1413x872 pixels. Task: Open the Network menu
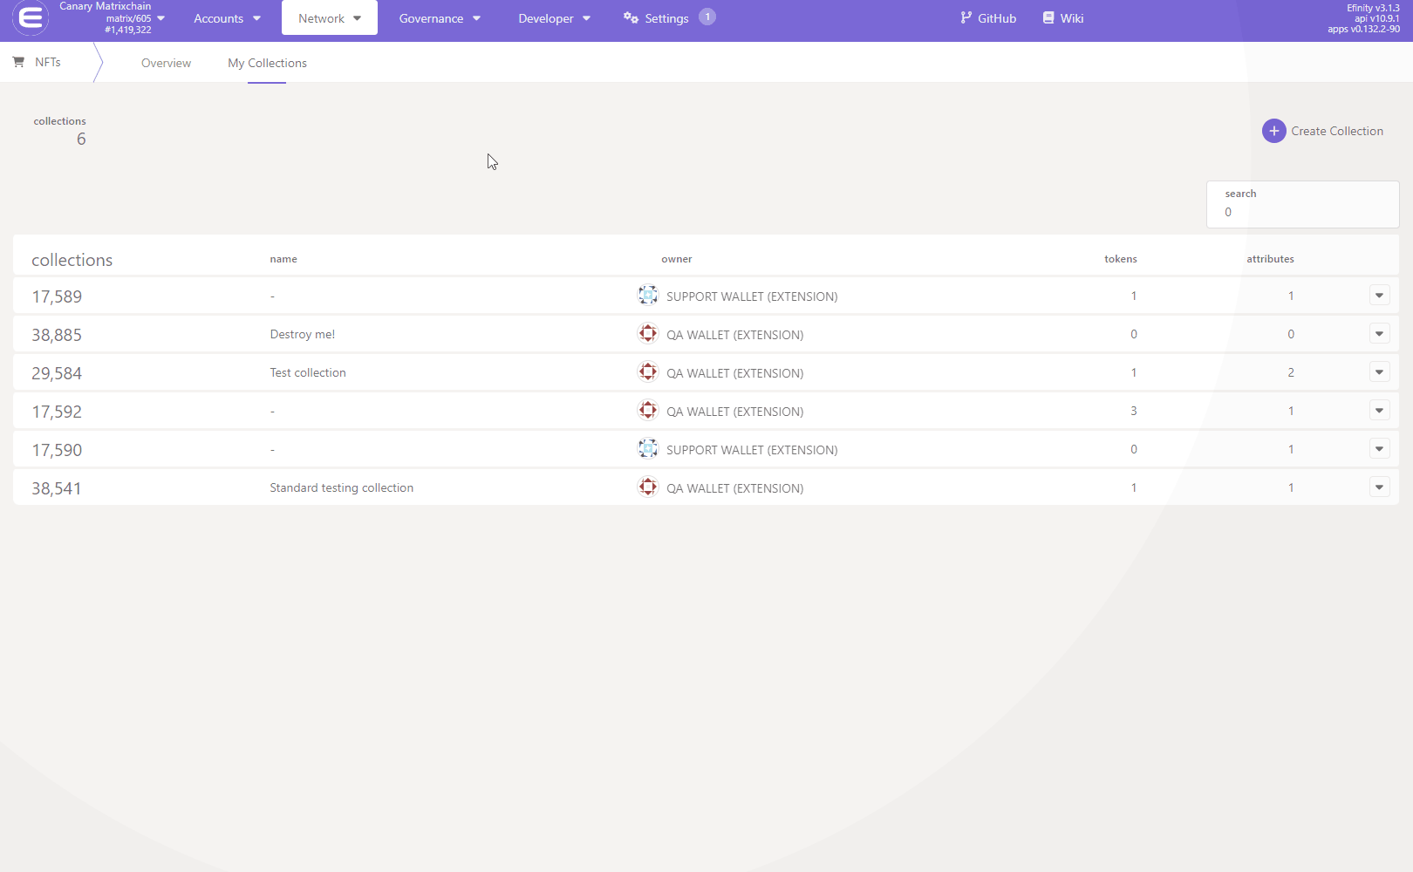330,18
